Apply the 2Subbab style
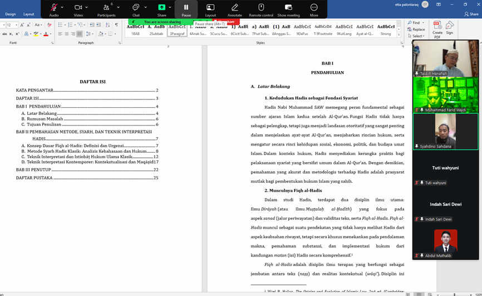 (x=156, y=30)
